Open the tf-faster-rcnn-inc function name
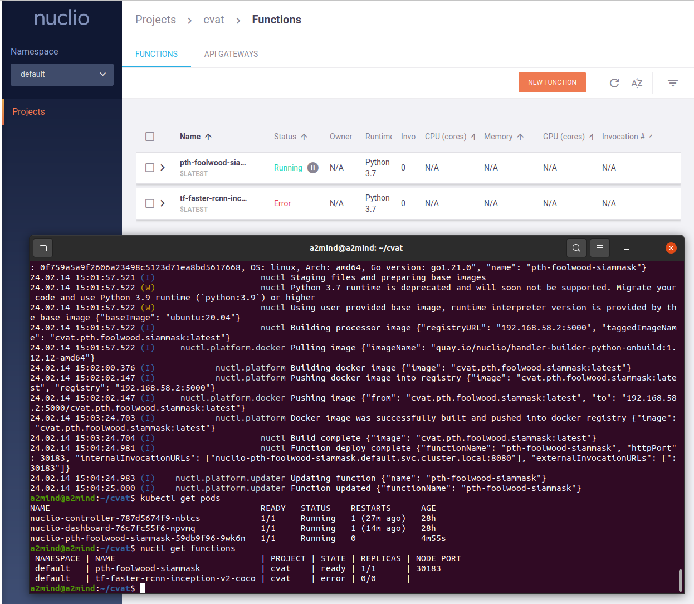This screenshot has width=694, height=604. [x=213, y=198]
